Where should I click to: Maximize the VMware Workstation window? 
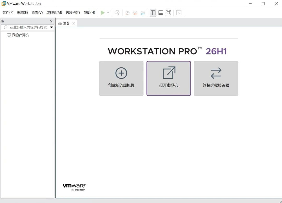point(263,4)
